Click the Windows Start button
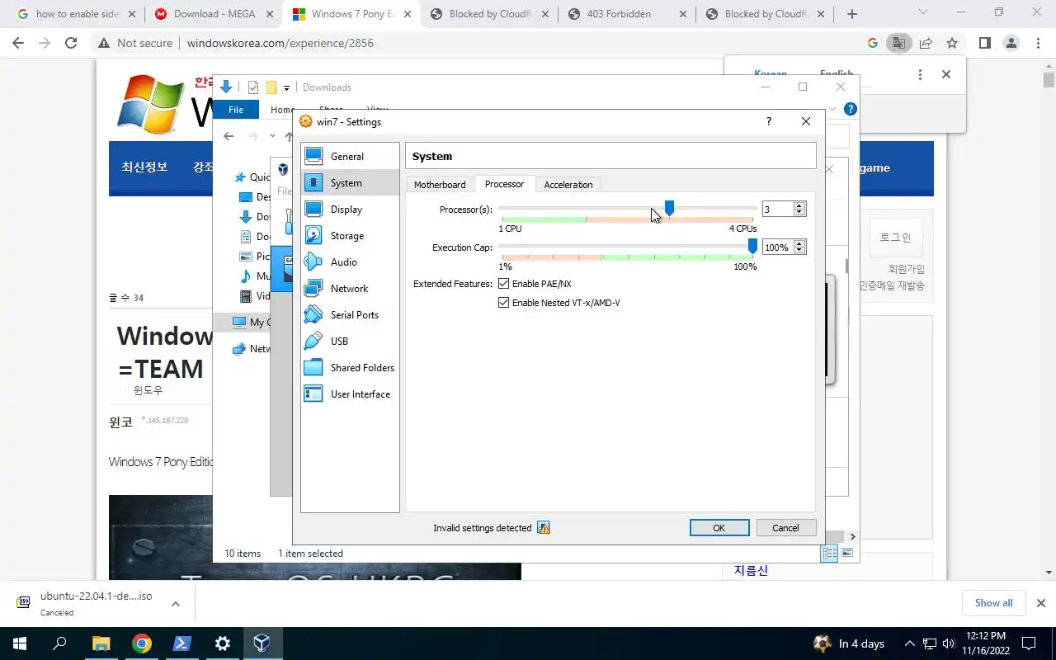This screenshot has height=660, width=1056. point(19,643)
